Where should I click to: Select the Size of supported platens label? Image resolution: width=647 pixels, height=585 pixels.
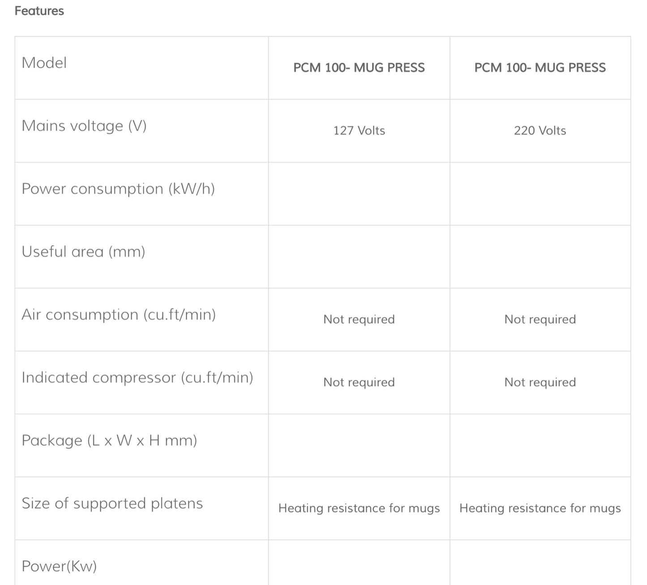112,503
